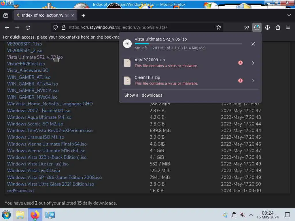Screen dimensions: 295x221
Task: Expand the list all tabs chevron
Action: (x=289, y=15)
